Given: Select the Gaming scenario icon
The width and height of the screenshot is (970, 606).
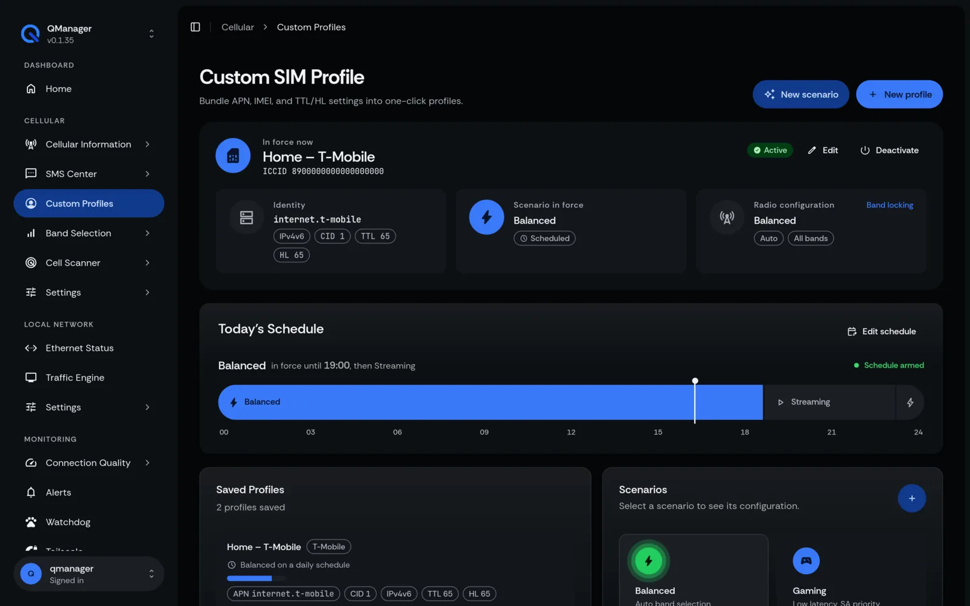Looking at the screenshot, I should 806,561.
